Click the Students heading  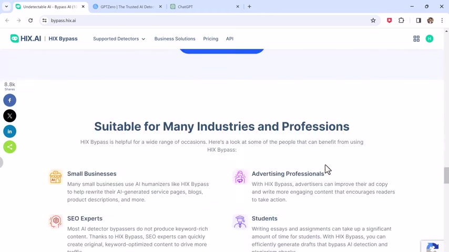point(264,218)
